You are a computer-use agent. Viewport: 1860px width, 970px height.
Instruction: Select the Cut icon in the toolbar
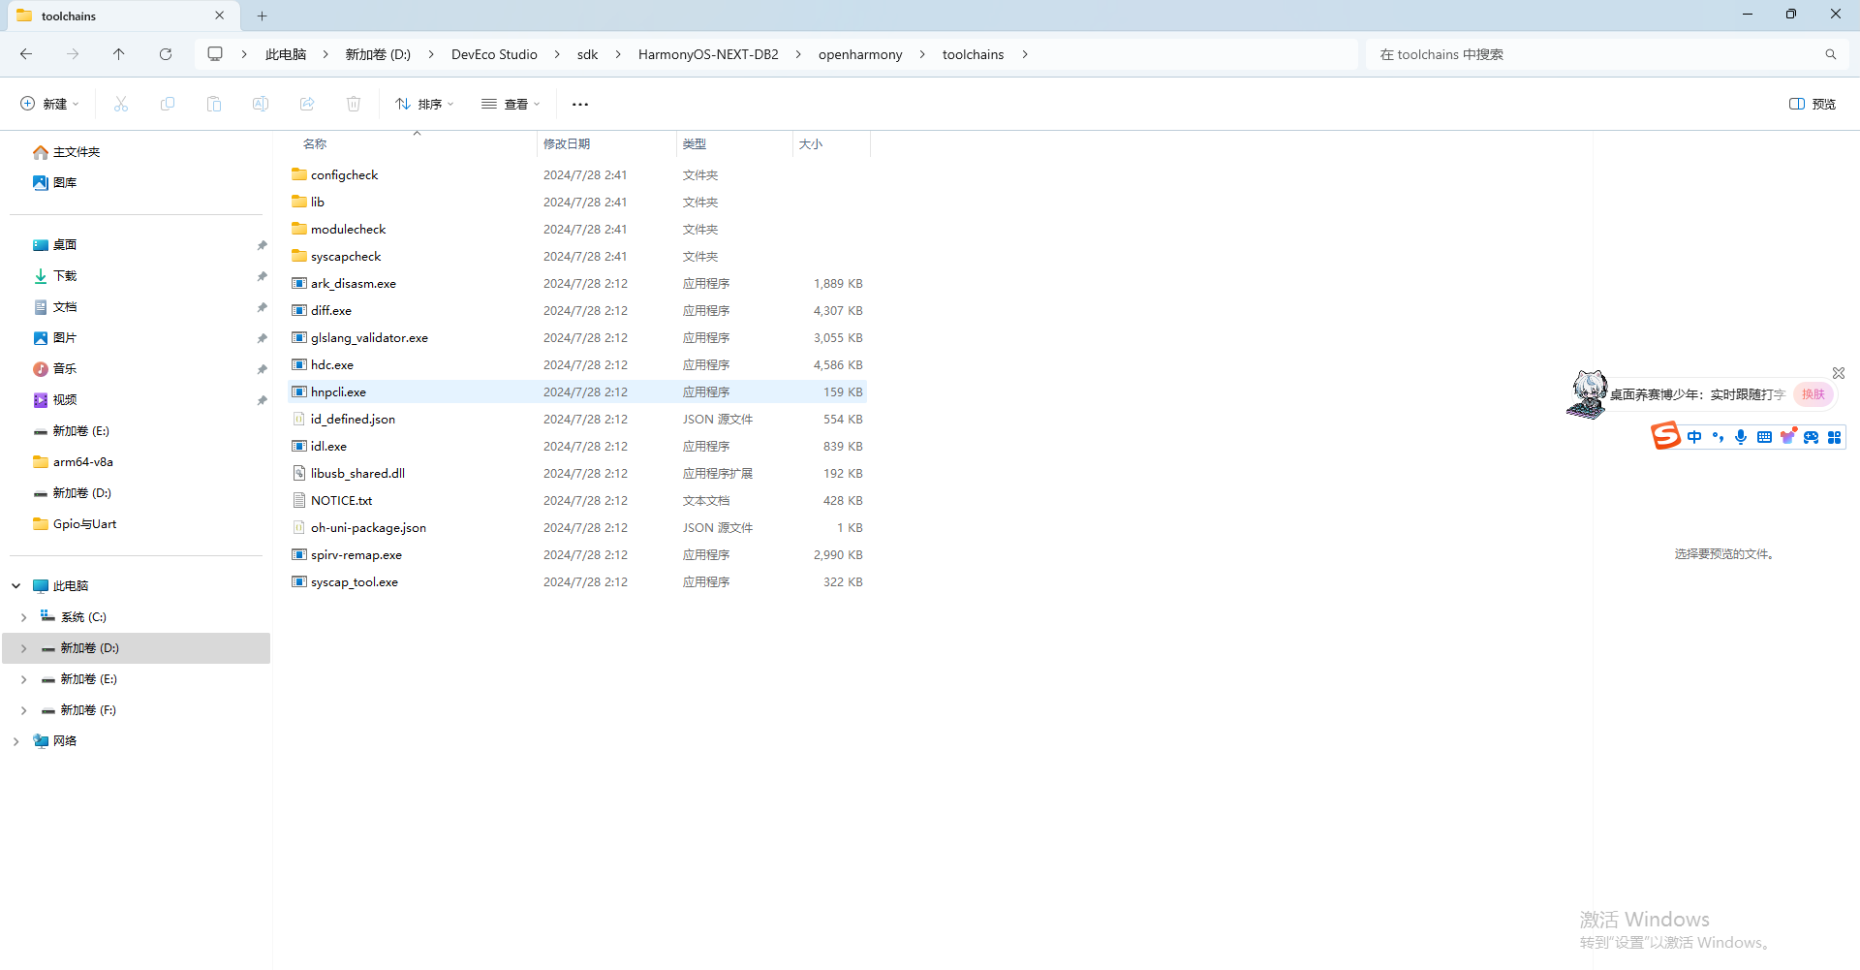[x=120, y=104]
